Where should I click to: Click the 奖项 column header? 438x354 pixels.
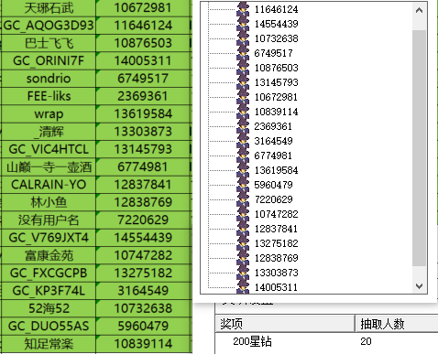click(x=285, y=324)
